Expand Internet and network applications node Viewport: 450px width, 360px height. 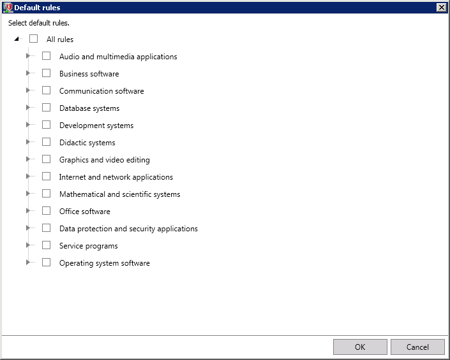pos(28,176)
